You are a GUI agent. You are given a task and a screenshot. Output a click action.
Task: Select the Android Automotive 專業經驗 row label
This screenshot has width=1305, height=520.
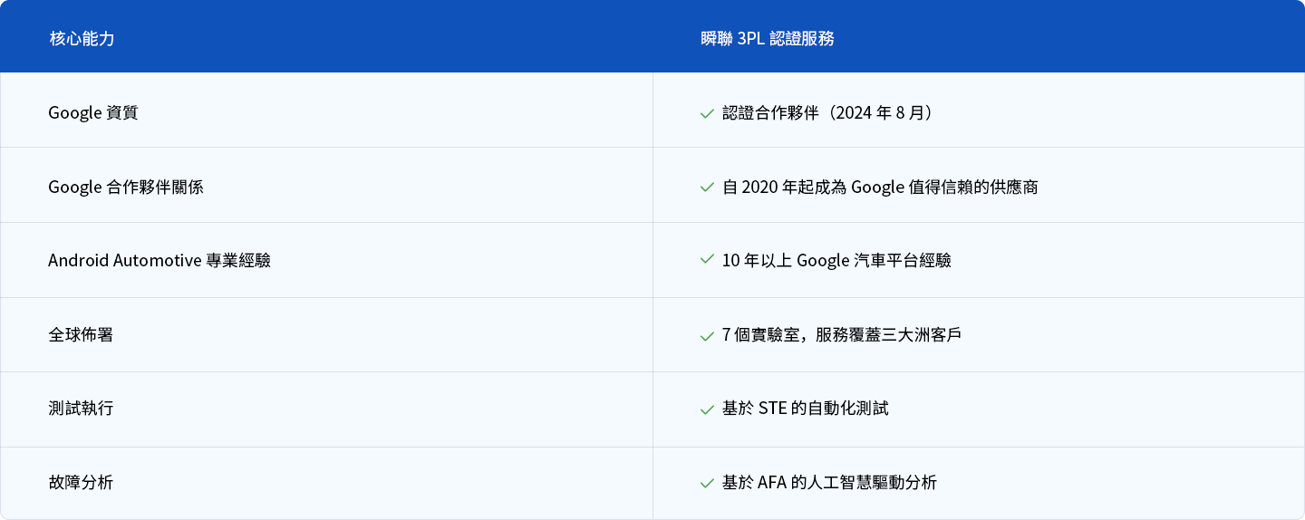(159, 261)
